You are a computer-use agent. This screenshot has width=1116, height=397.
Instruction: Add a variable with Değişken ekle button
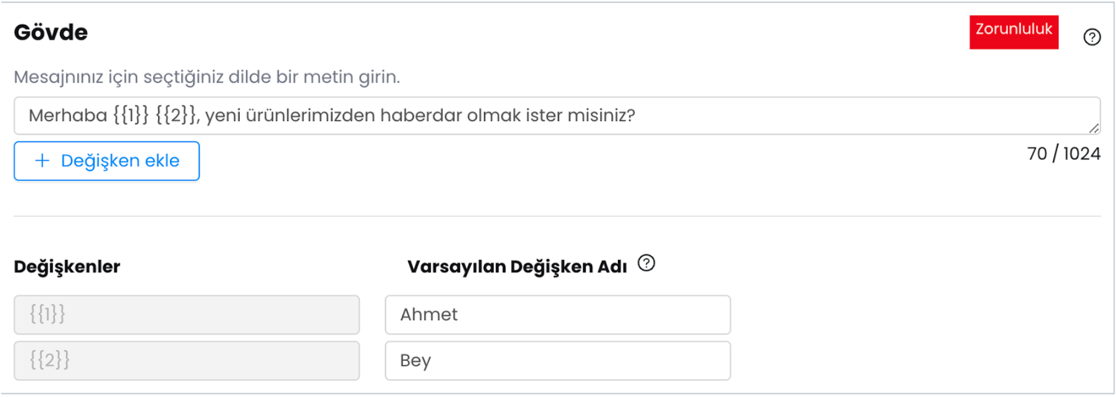pos(107,161)
